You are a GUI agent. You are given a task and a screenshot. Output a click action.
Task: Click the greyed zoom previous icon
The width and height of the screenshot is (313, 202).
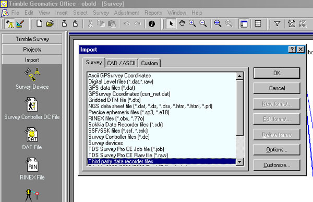click(228, 23)
